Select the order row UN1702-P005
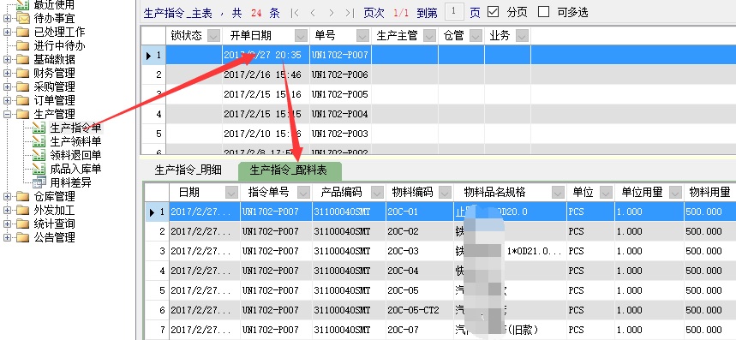This screenshot has height=340, width=736. (438, 94)
